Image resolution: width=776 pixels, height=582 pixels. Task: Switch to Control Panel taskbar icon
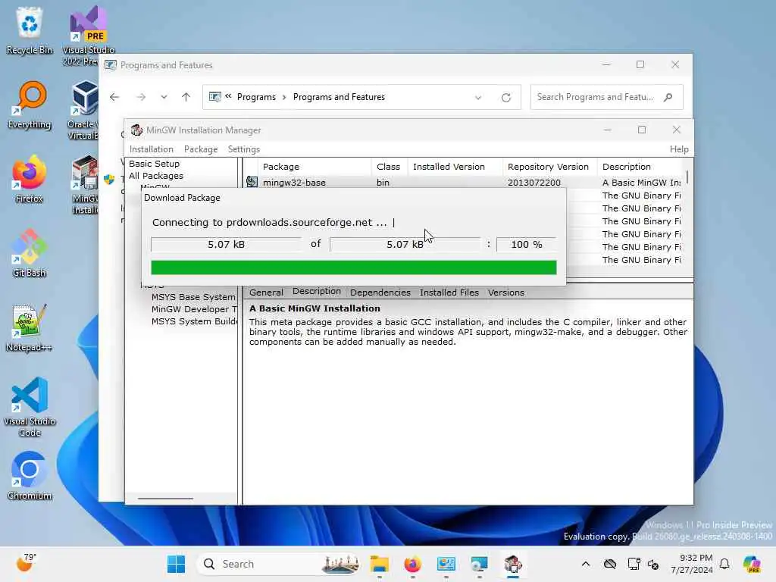tap(446, 564)
